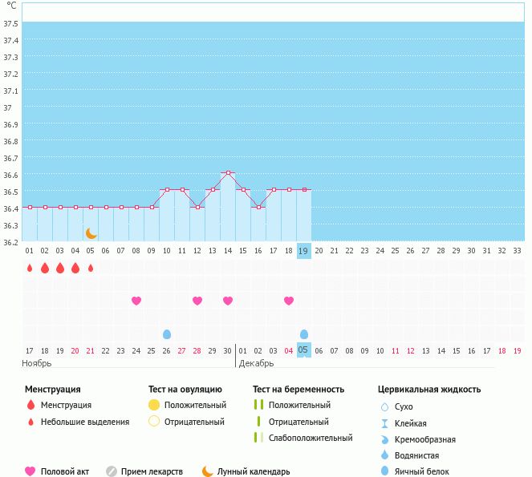Click the heart icon on November 24
The height and width of the screenshot is (477, 532).
tap(136, 301)
